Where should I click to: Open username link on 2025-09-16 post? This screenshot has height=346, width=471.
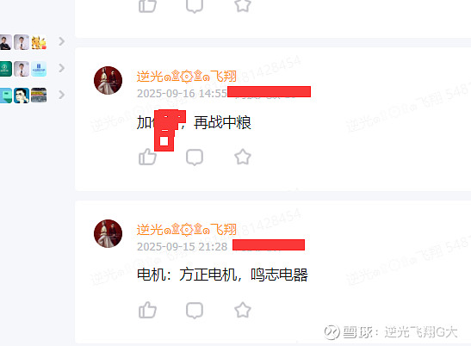[187, 77]
